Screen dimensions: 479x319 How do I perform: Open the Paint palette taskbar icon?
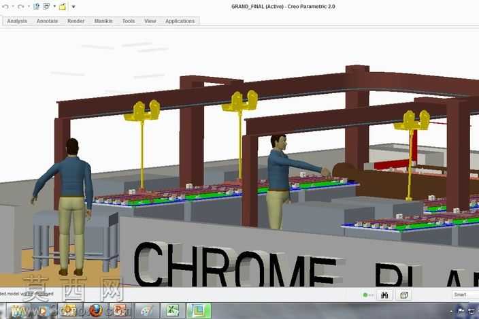[147, 311]
